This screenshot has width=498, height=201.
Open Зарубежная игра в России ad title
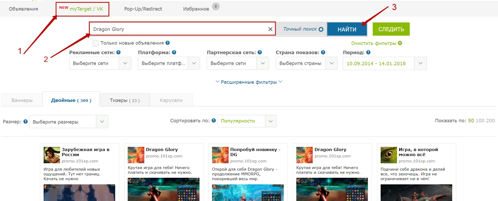click(85, 152)
